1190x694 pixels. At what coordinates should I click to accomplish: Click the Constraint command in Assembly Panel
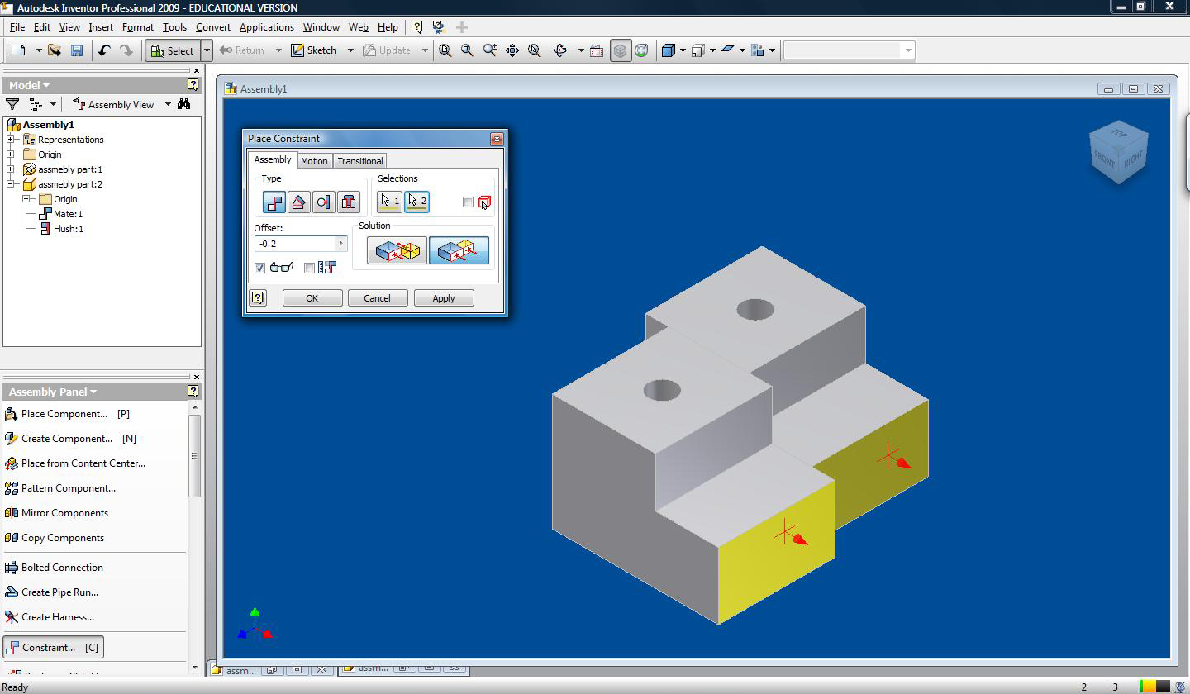[x=53, y=647]
